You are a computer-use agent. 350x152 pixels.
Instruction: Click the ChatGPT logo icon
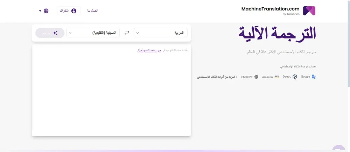click(256, 77)
